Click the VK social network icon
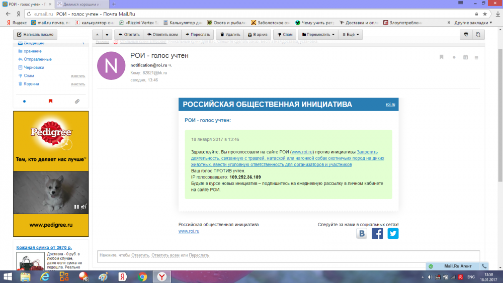 [x=361, y=234]
